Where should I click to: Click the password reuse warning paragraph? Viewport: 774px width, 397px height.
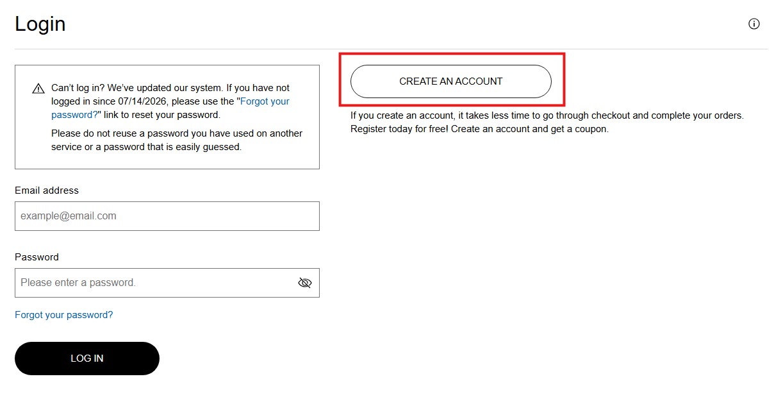tap(177, 140)
